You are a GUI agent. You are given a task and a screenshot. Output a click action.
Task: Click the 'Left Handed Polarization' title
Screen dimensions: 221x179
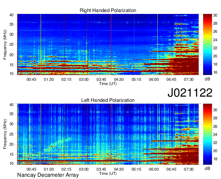(x=108, y=100)
